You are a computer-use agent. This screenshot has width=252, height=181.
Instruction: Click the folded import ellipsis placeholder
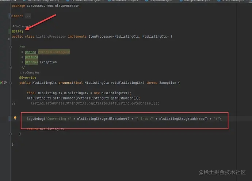28,16
